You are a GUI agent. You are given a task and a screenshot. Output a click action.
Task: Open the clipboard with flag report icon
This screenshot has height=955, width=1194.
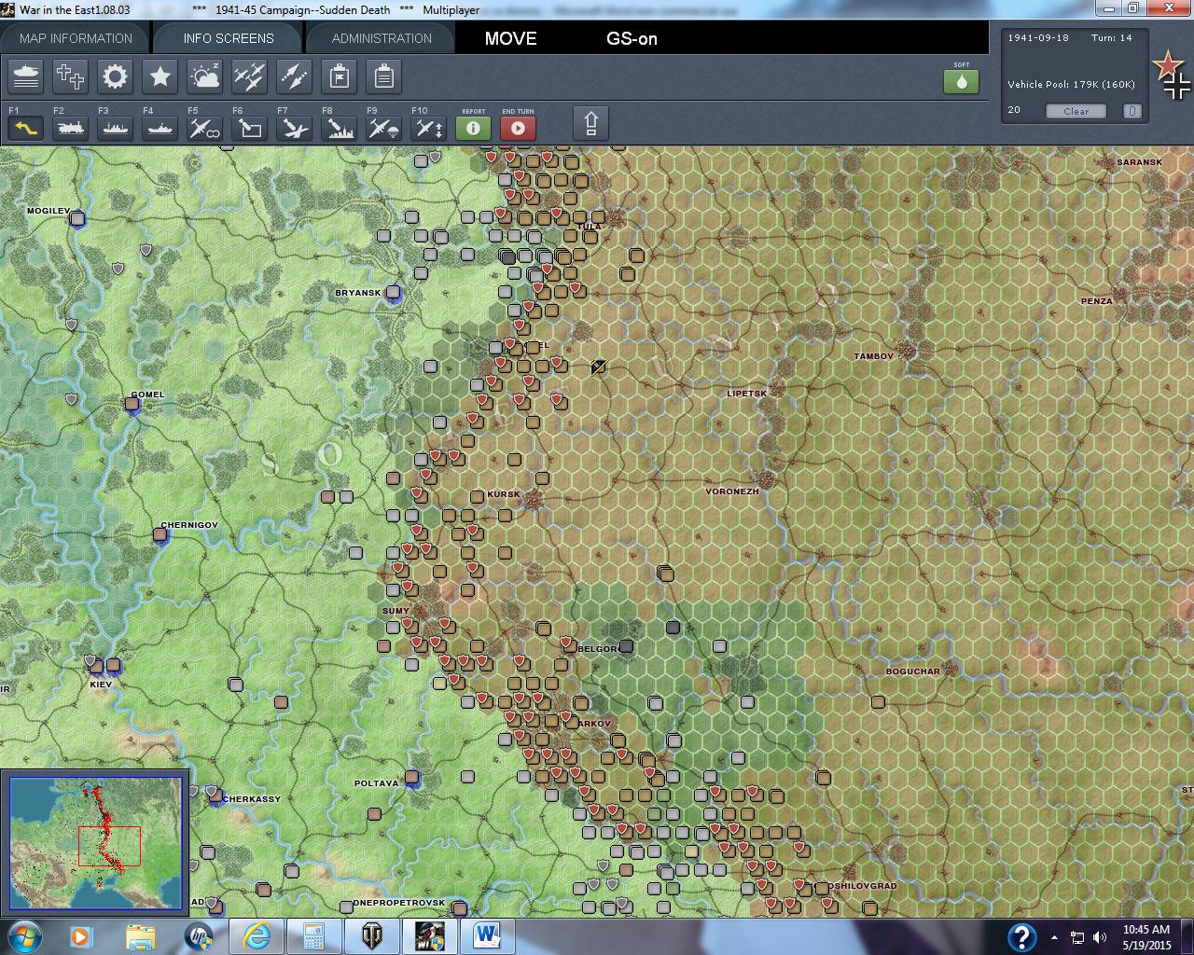(340, 76)
